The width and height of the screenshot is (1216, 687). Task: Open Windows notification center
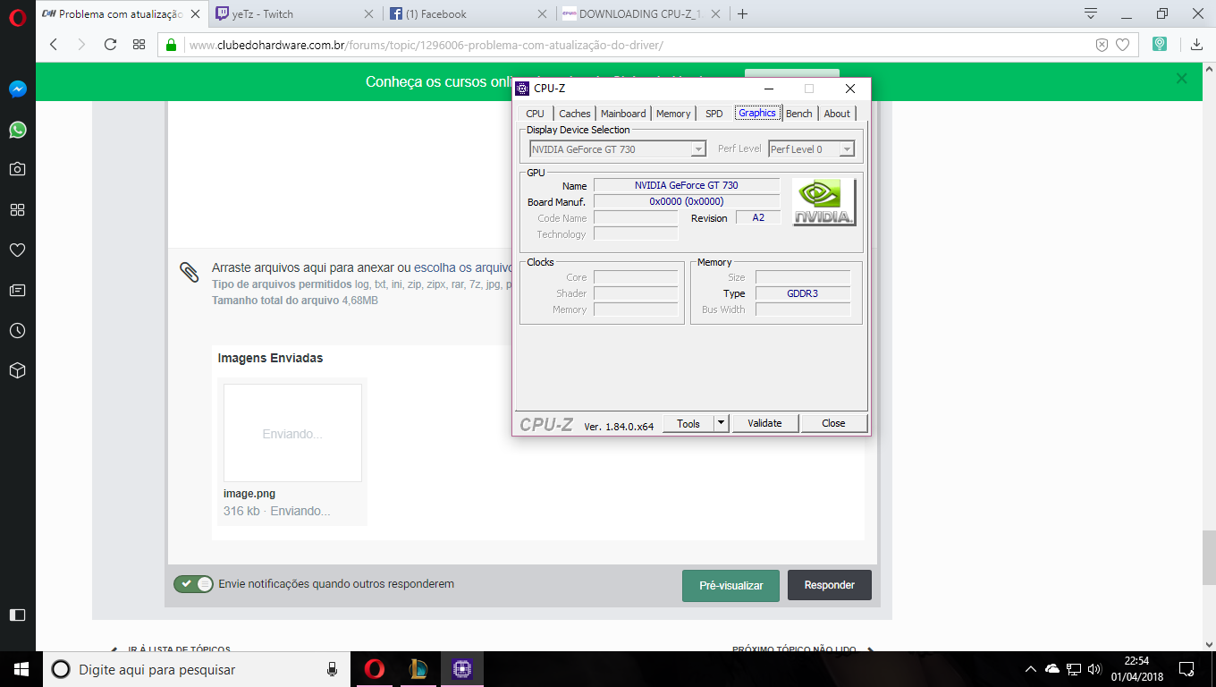click(1186, 669)
